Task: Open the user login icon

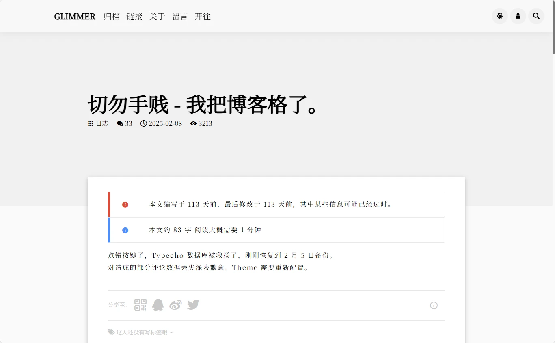Action: [x=518, y=16]
